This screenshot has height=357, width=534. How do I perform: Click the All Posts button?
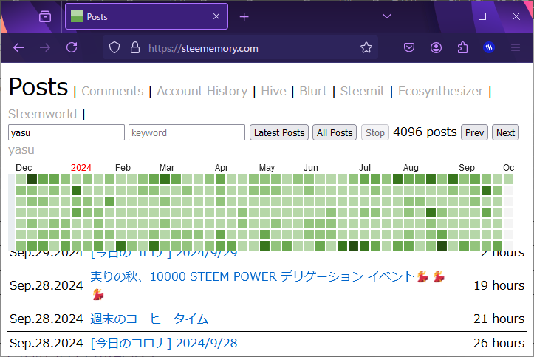[335, 132]
